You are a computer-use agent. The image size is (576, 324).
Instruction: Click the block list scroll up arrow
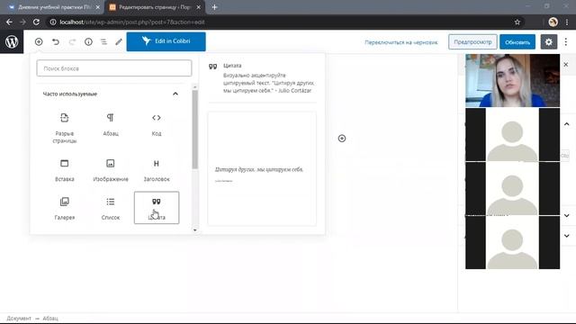coord(195,87)
